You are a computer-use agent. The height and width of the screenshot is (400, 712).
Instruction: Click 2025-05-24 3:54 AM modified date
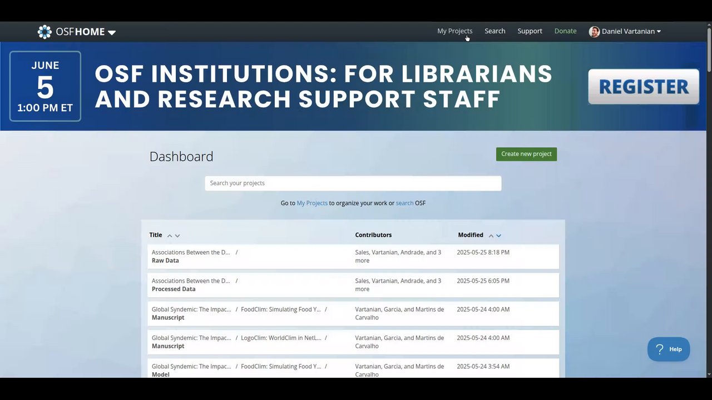pyautogui.click(x=483, y=366)
